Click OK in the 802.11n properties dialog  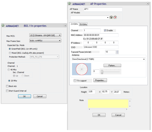point(24,96)
